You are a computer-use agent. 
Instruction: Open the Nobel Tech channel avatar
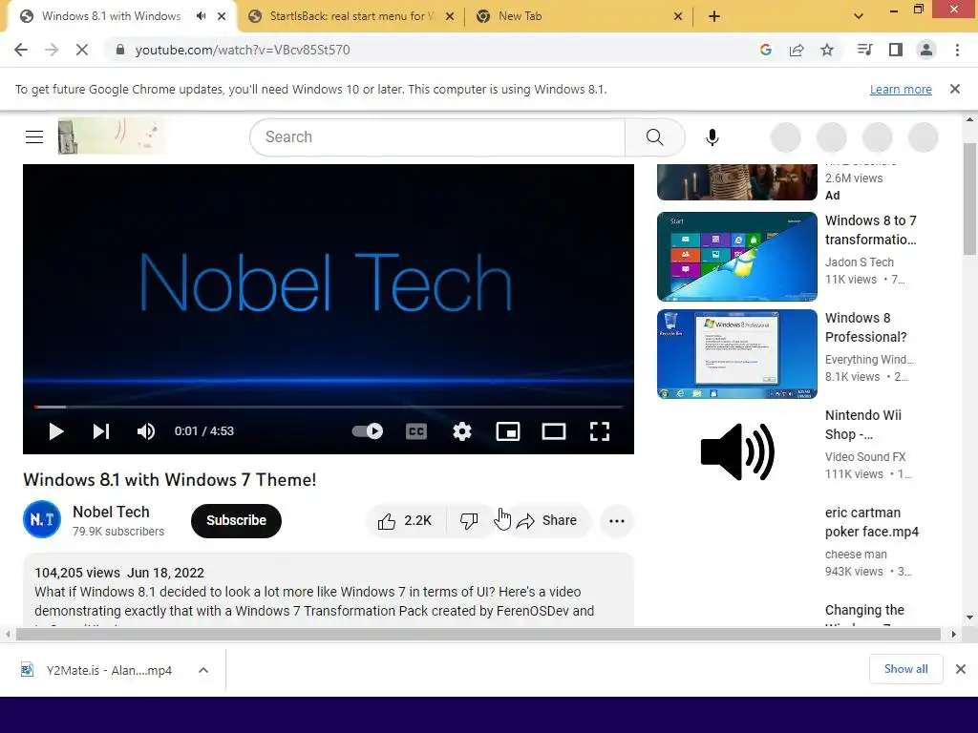(x=42, y=519)
